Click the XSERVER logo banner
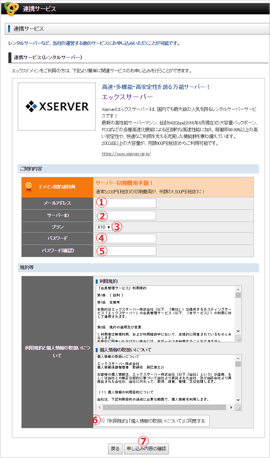This screenshot has height=458, width=270. 57,107
